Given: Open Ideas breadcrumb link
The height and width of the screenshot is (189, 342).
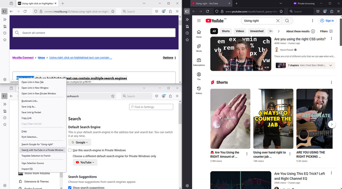Looking at the screenshot, I should (x=41, y=58).
